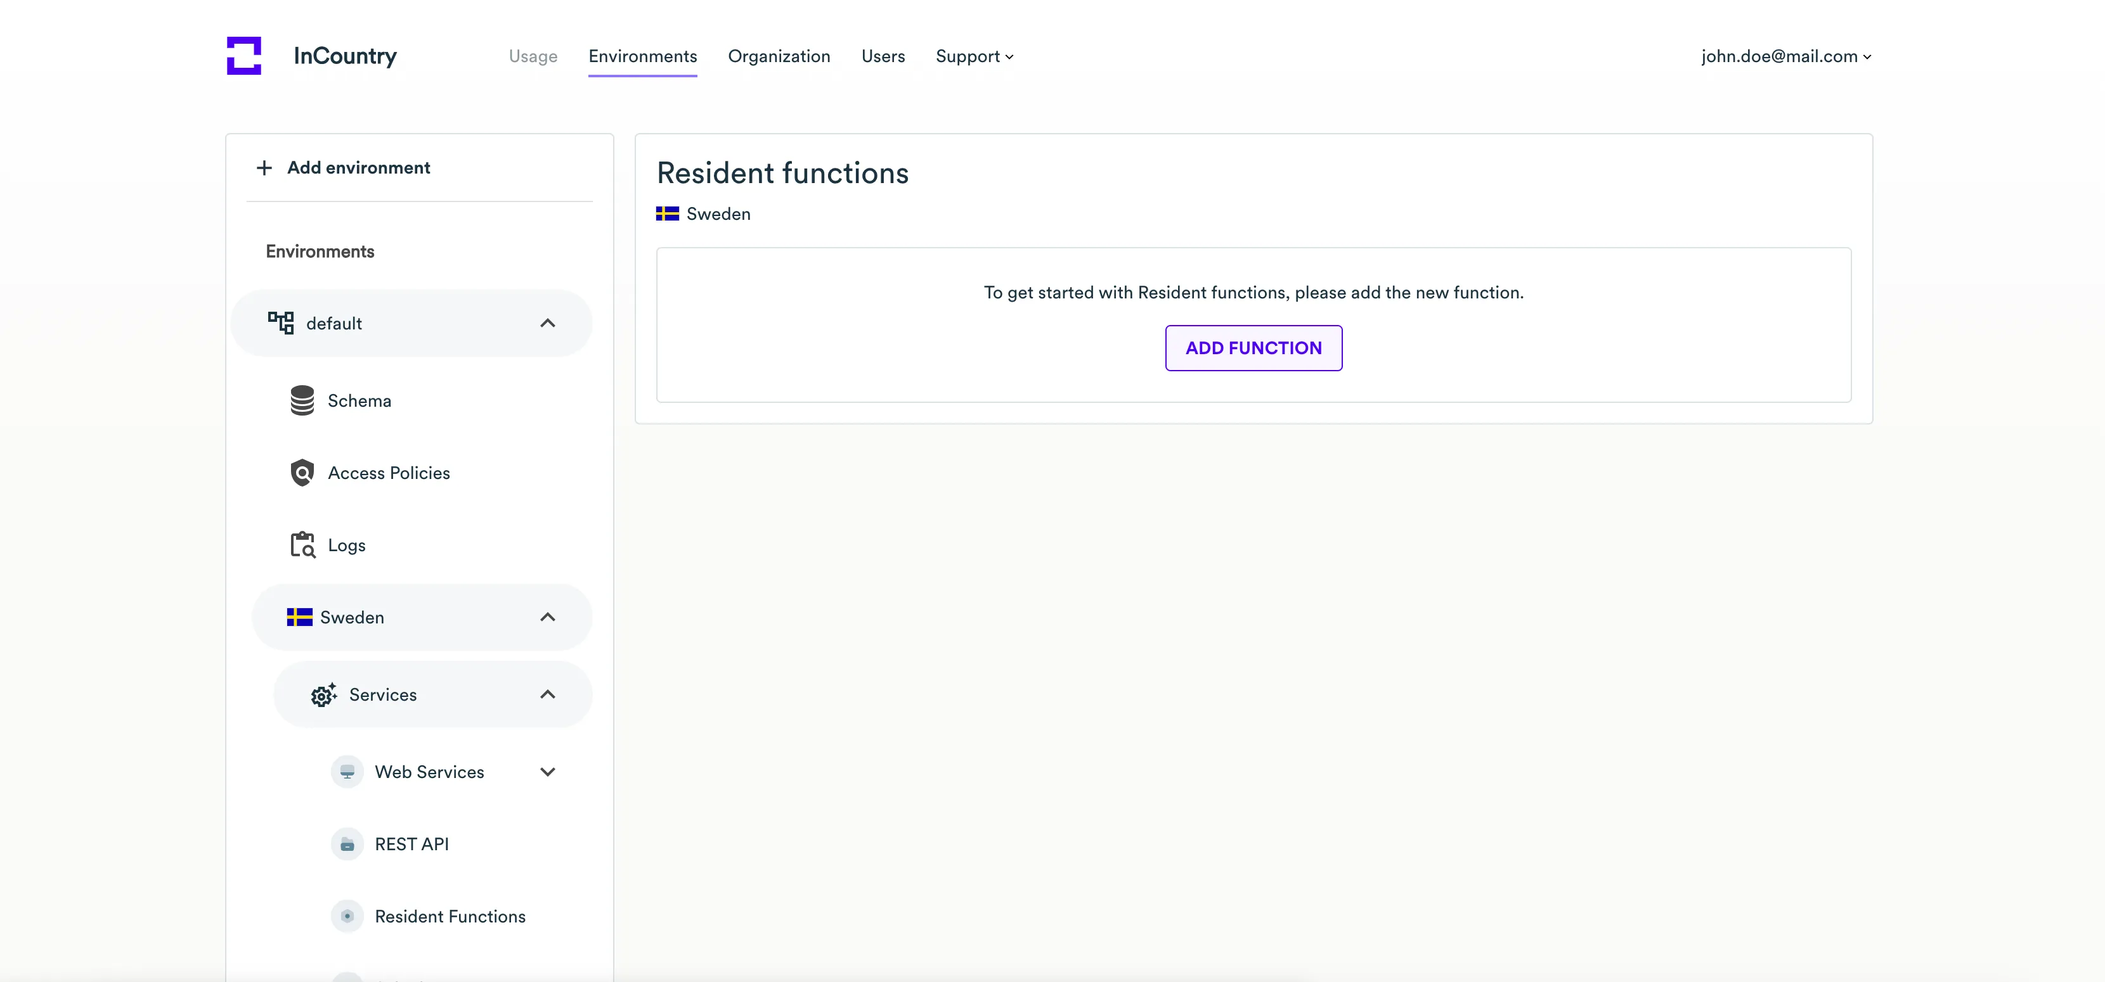
Task: Go to the Users tab
Action: 883,56
